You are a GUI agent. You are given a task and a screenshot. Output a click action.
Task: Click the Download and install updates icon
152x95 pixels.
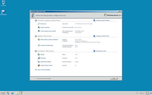[x=39, y=45]
